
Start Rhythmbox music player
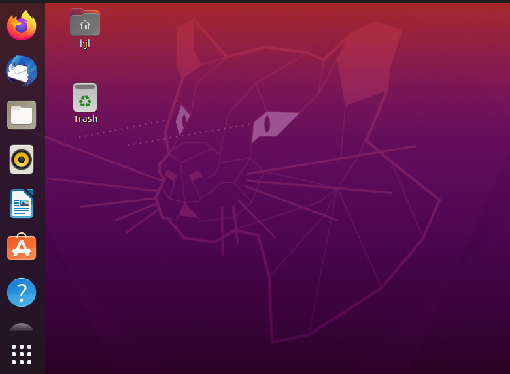22,159
